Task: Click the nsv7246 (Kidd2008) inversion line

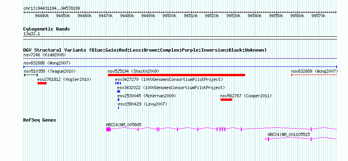Action: pyautogui.click(x=180, y=59)
